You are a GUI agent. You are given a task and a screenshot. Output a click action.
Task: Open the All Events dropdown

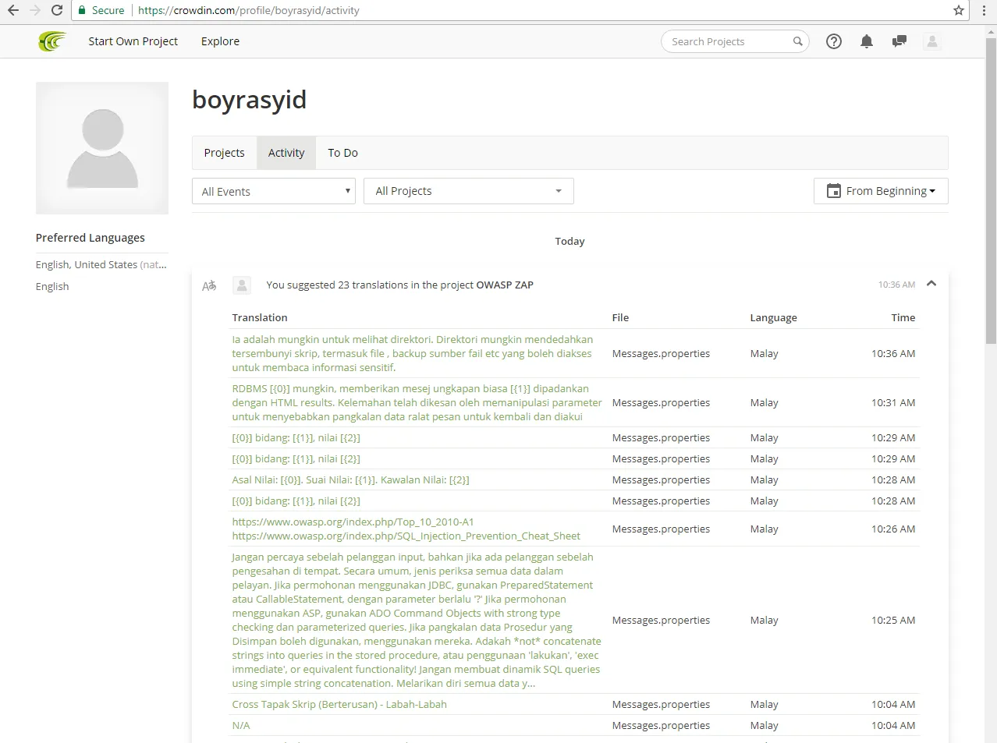click(274, 191)
